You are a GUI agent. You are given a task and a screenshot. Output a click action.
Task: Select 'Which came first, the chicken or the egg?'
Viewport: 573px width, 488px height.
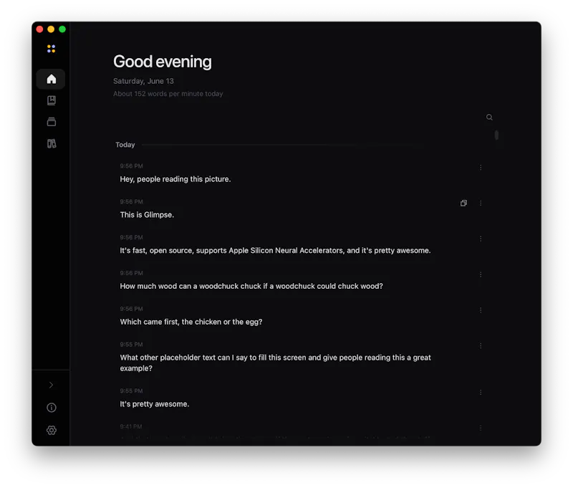191,322
